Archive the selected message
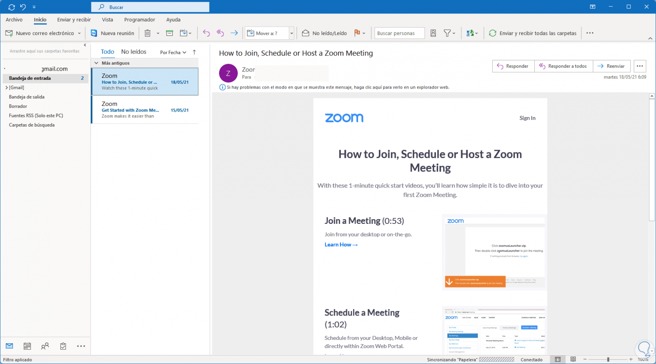The width and height of the screenshot is (656, 364). point(169,33)
